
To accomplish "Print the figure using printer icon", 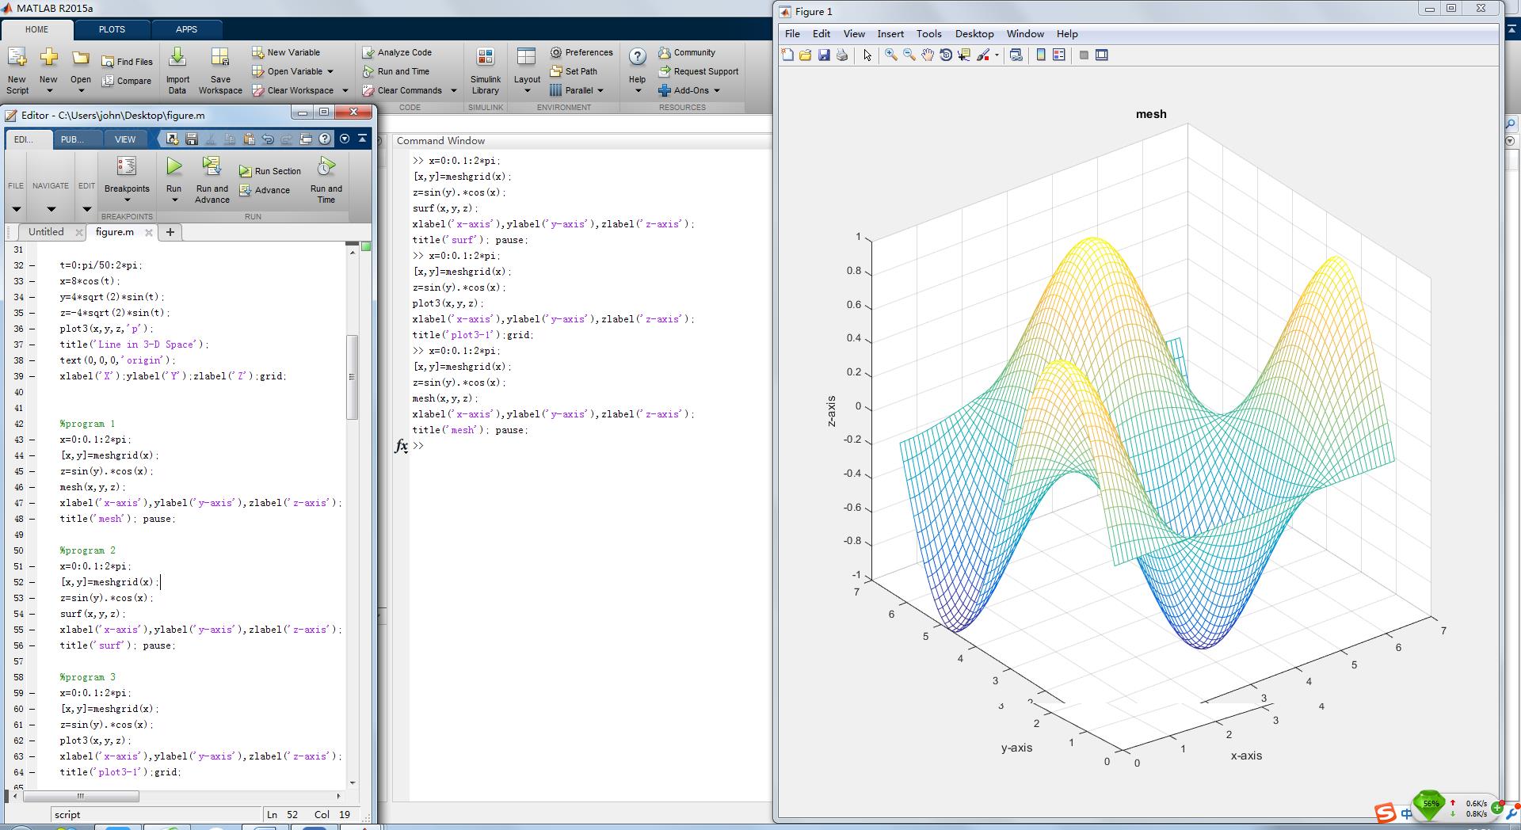I will (842, 55).
